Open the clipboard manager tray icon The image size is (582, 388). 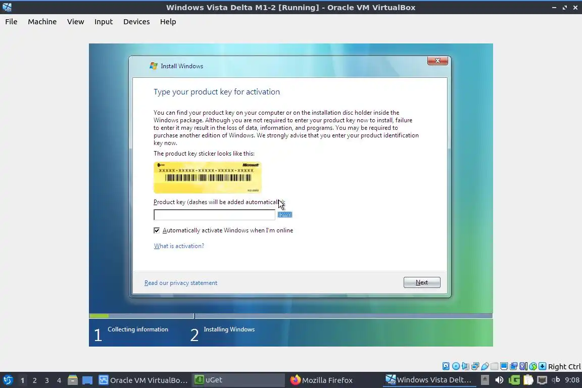(x=528, y=380)
